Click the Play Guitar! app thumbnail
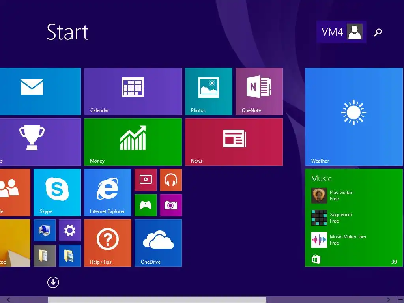404x303 pixels. [319, 196]
